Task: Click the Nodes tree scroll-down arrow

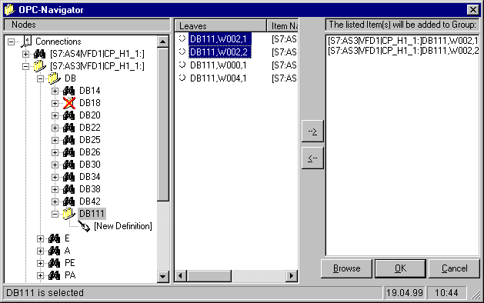Action: pos(163,276)
